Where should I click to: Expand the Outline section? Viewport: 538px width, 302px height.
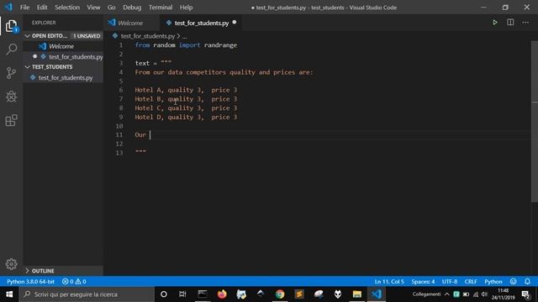coord(28,271)
